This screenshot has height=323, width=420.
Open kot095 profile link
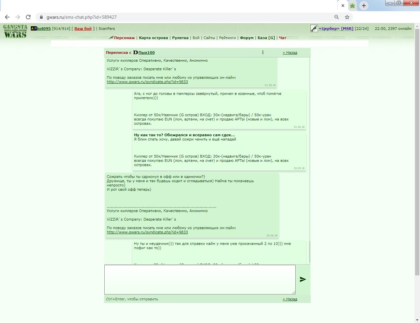pyautogui.click(x=44, y=29)
